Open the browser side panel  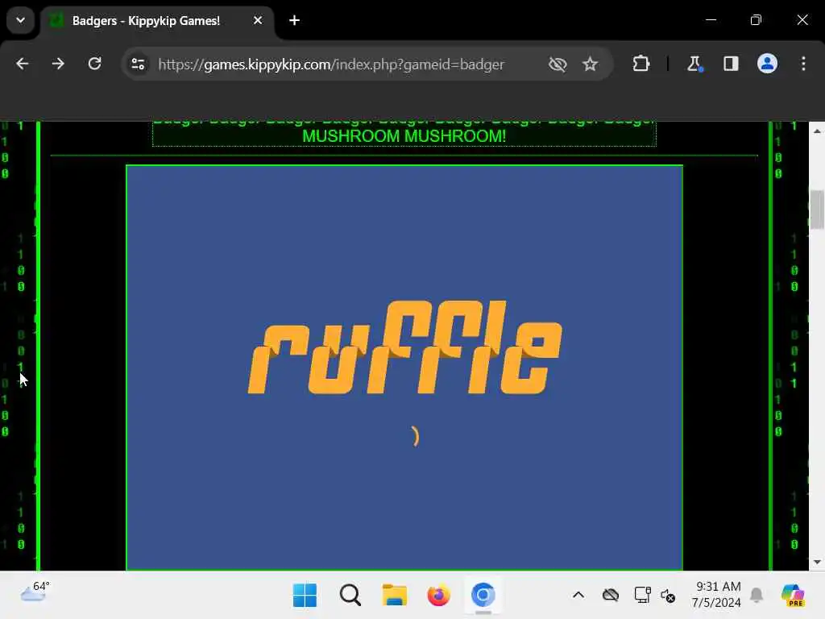(731, 64)
